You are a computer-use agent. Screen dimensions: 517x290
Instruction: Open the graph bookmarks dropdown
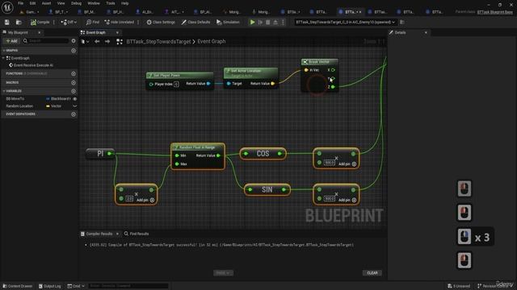tap(85, 42)
